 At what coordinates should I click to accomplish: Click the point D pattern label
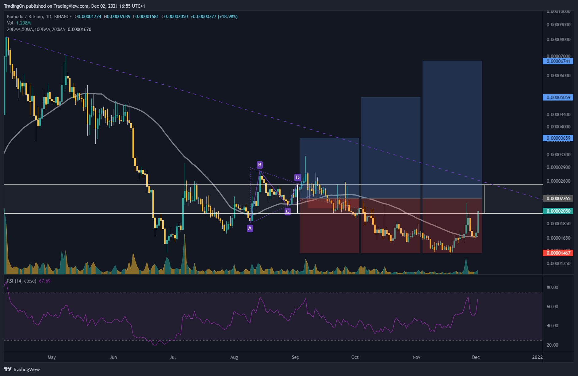click(297, 177)
